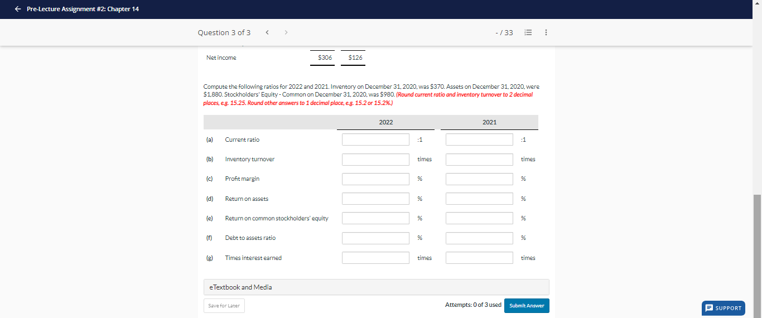The height and width of the screenshot is (318, 762).
Task: Click the Pre-Lecture Assignment #2: Chapter 14 title
Action: pyautogui.click(x=83, y=9)
